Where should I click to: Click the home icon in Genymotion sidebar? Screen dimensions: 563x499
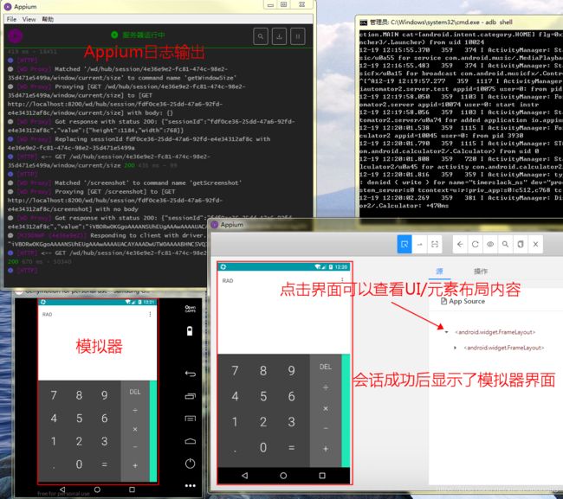(190, 441)
